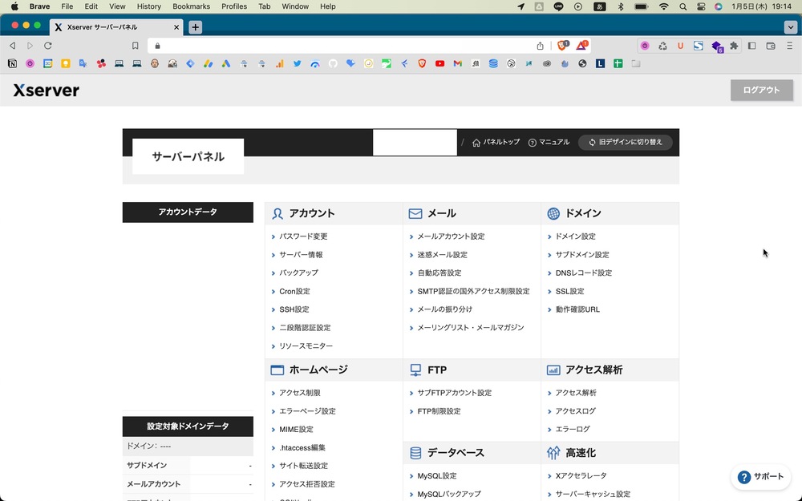Select the Xserver サーバーパネル tab
The image size is (802, 501).
coord(116,27)
